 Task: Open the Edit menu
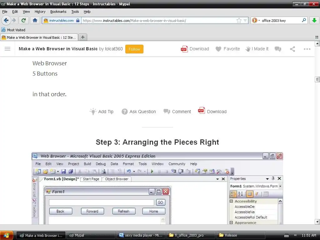(15, 12)
